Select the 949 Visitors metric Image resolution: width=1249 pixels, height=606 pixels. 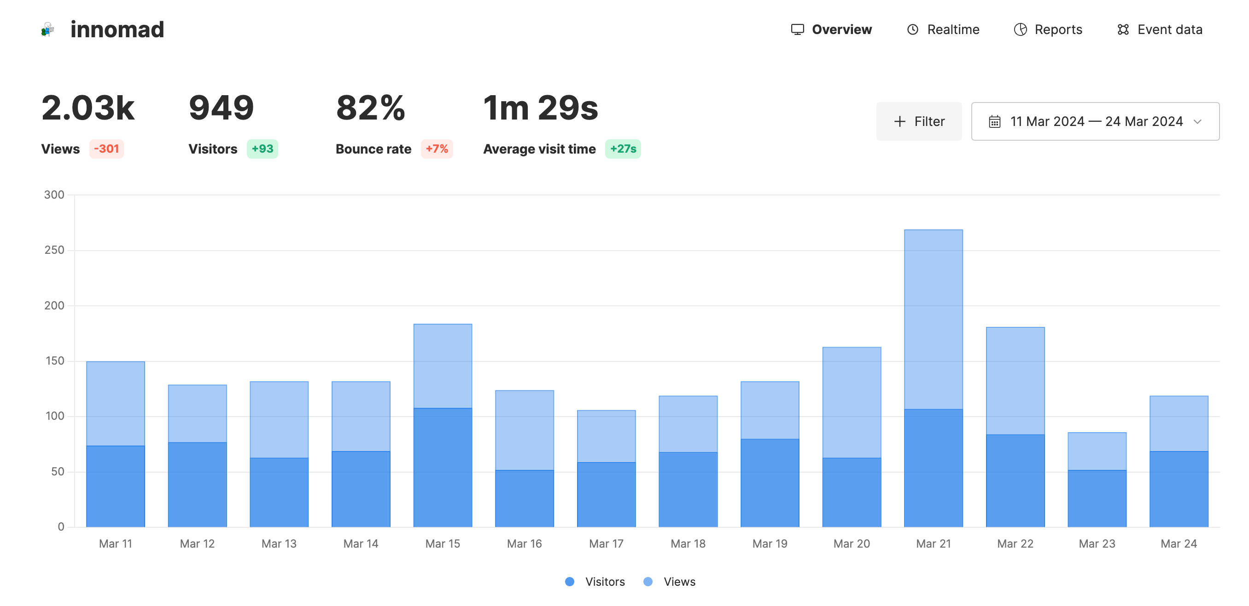pyautogui.click(x=221, y=108)
